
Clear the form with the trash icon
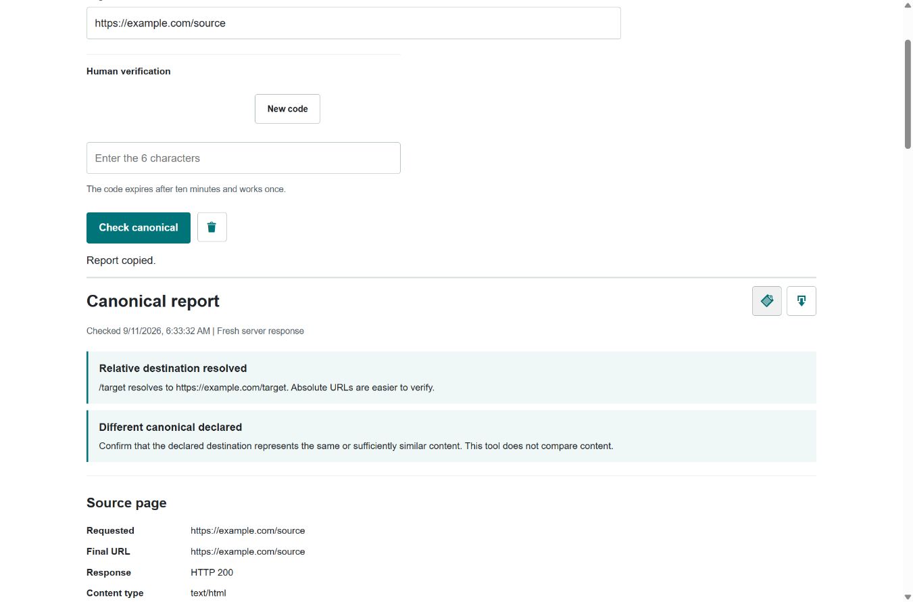click(x=212, y=227)
